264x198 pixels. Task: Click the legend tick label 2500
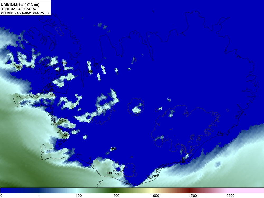(x=230, y=196)
